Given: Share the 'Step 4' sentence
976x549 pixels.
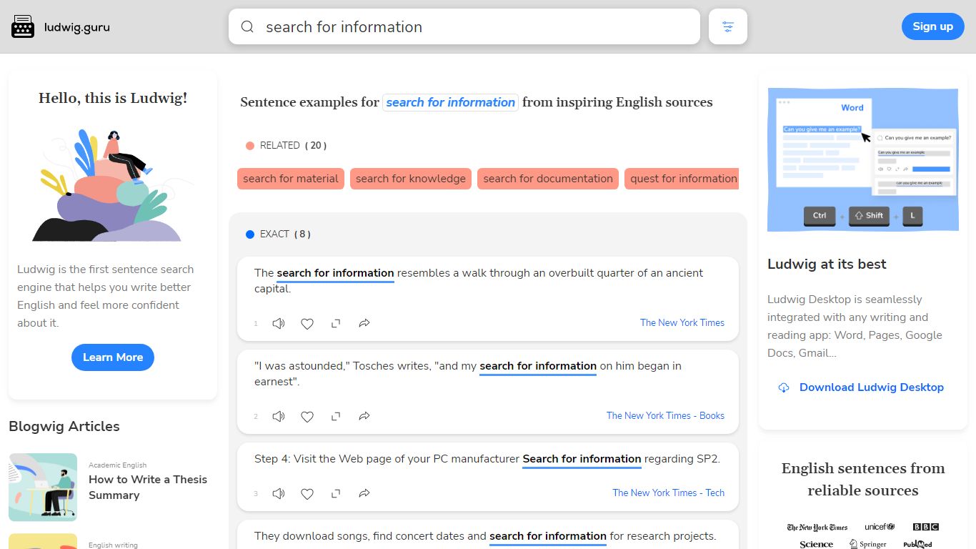Looking at the screenshot, I should point(364,494).
